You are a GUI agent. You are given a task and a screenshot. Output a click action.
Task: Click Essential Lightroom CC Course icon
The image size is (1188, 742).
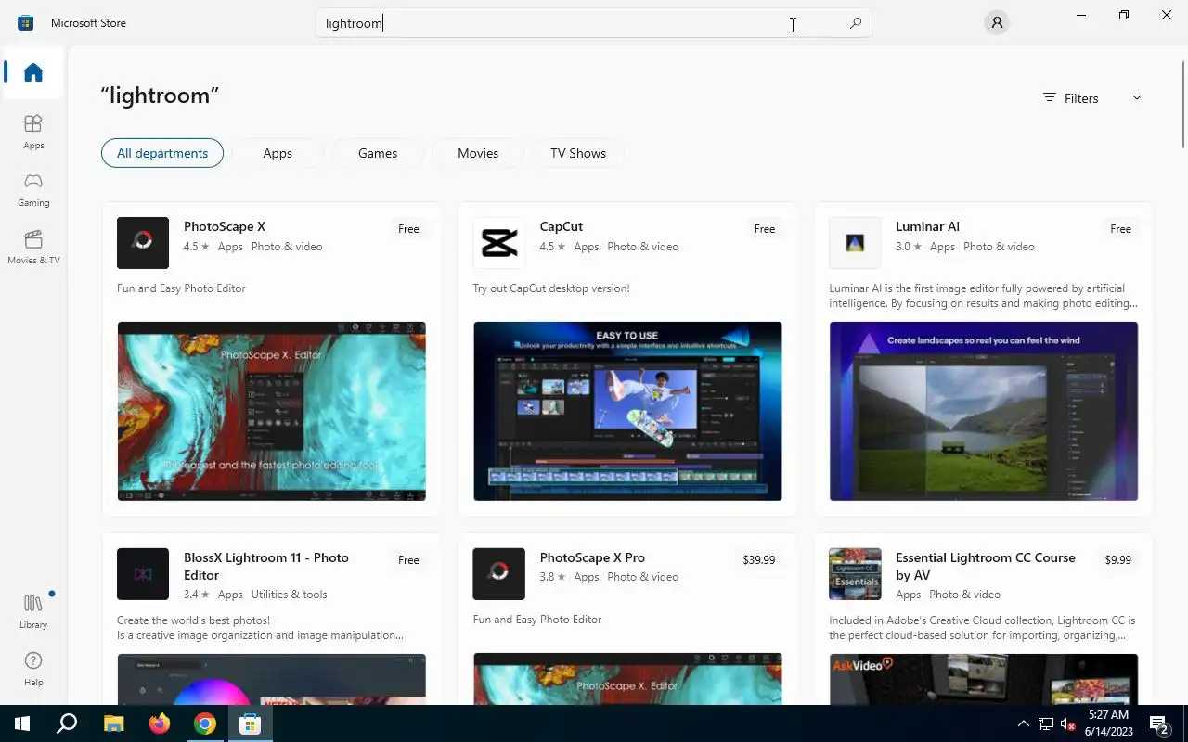click(x=855, y=574)
